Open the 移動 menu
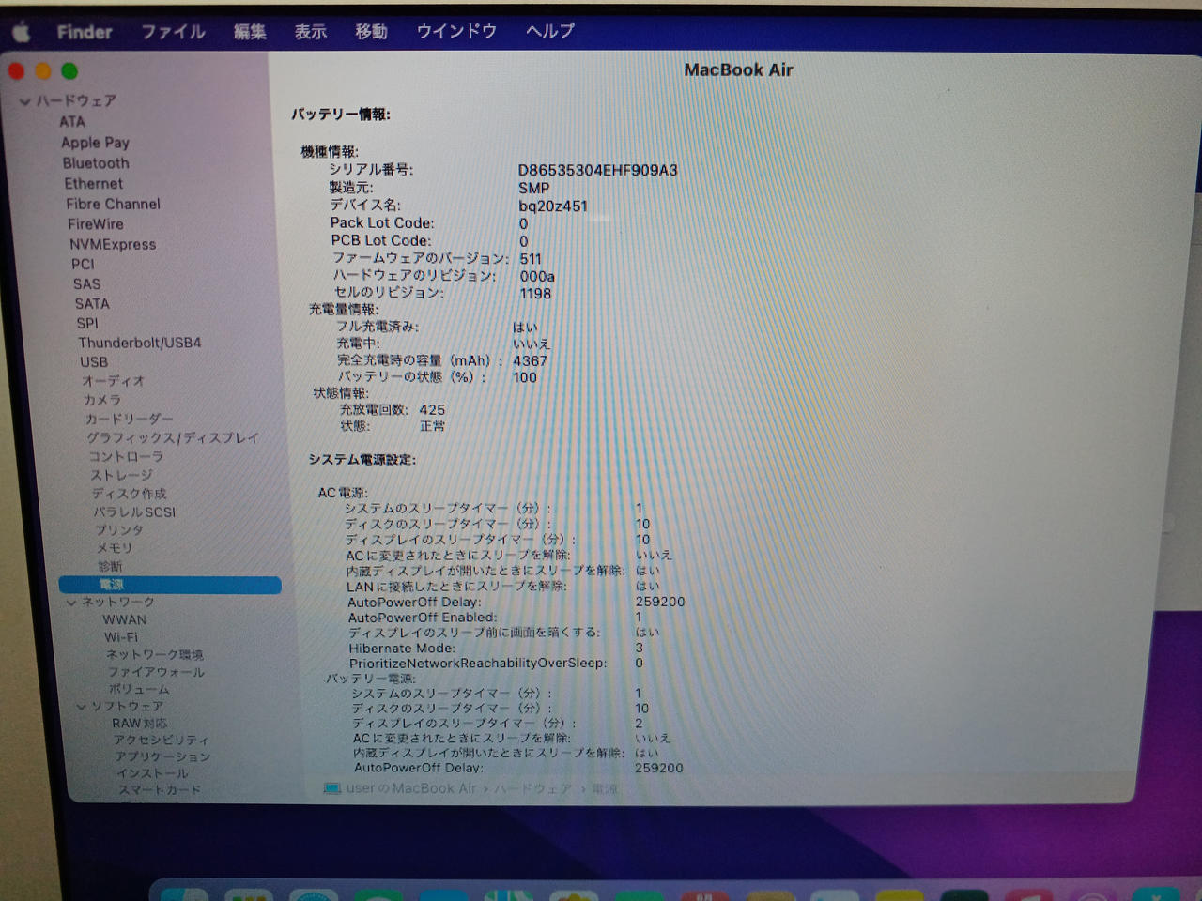The height and width of the screenshot is (901, 1202). 371,32
